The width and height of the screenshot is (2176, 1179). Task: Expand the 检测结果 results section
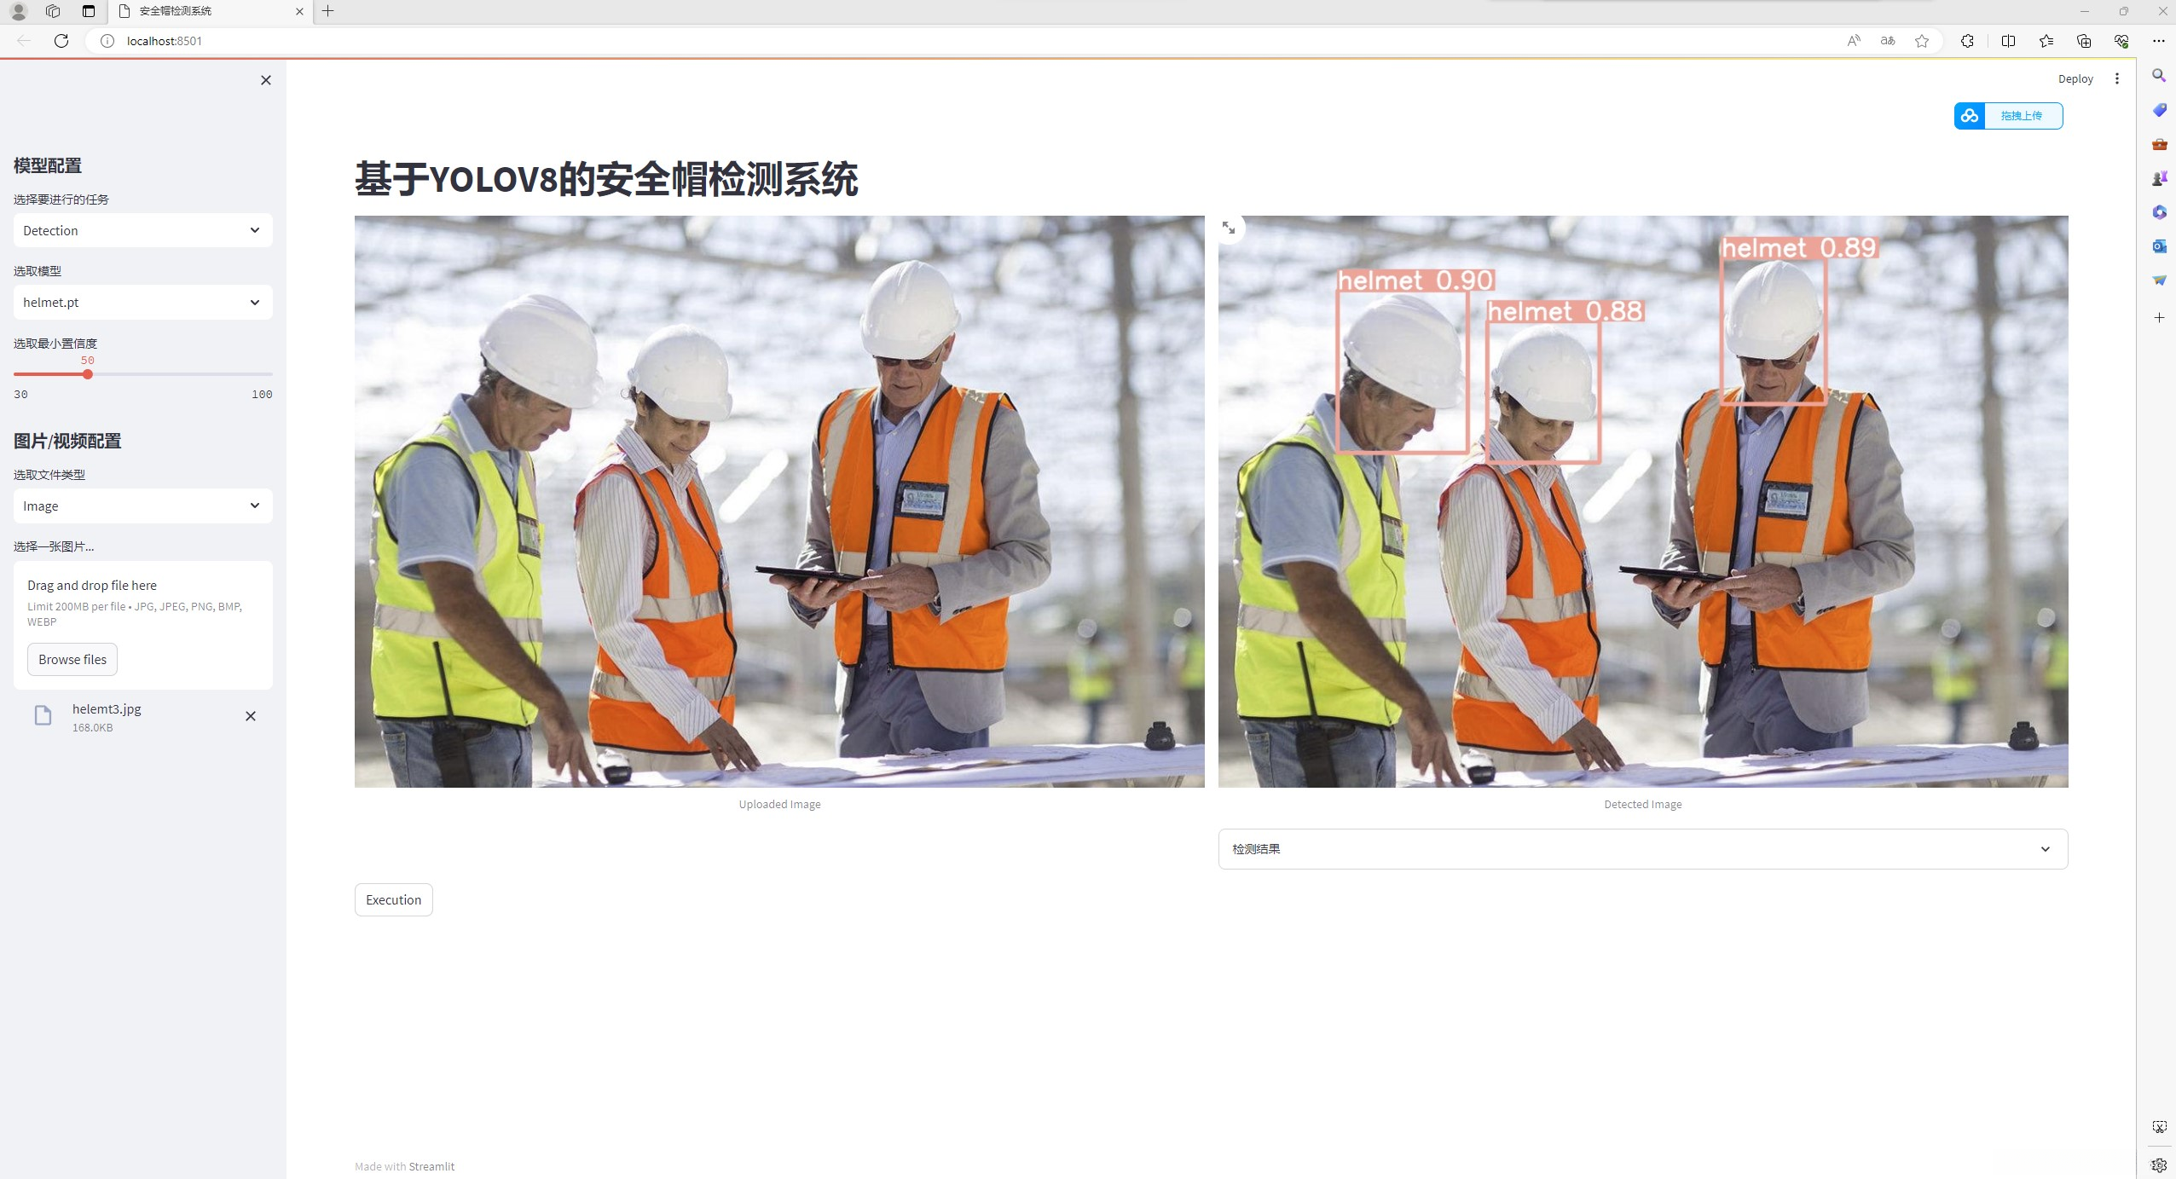(x=1642, y=849)
